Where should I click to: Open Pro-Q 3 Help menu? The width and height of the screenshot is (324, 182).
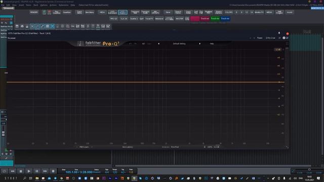(212, 44)
